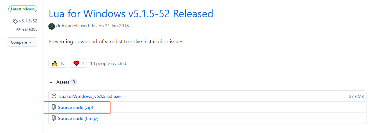
Task: Toggle the thumbs up reaction
Action: 58,63
